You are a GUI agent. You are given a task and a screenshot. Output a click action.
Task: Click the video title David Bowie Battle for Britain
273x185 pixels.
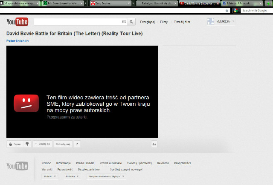75,33
